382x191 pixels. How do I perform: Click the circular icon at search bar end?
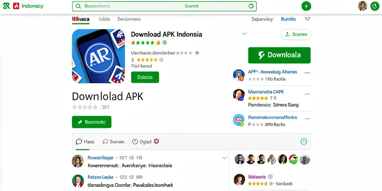[251, 6]
